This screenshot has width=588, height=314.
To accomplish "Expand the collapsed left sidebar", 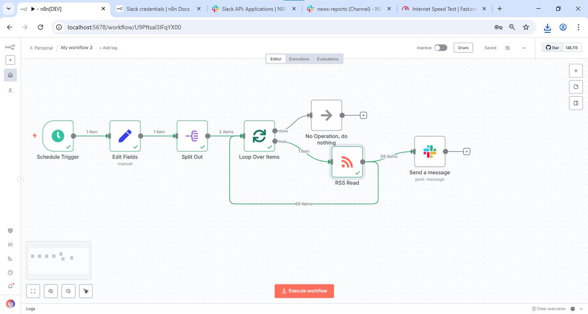I will [x=21, y=179].
